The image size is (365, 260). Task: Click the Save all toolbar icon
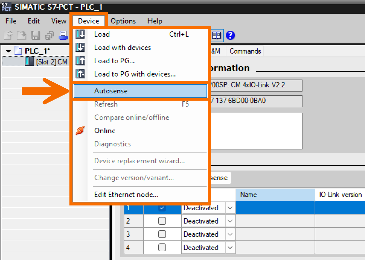tap(49, 36)
